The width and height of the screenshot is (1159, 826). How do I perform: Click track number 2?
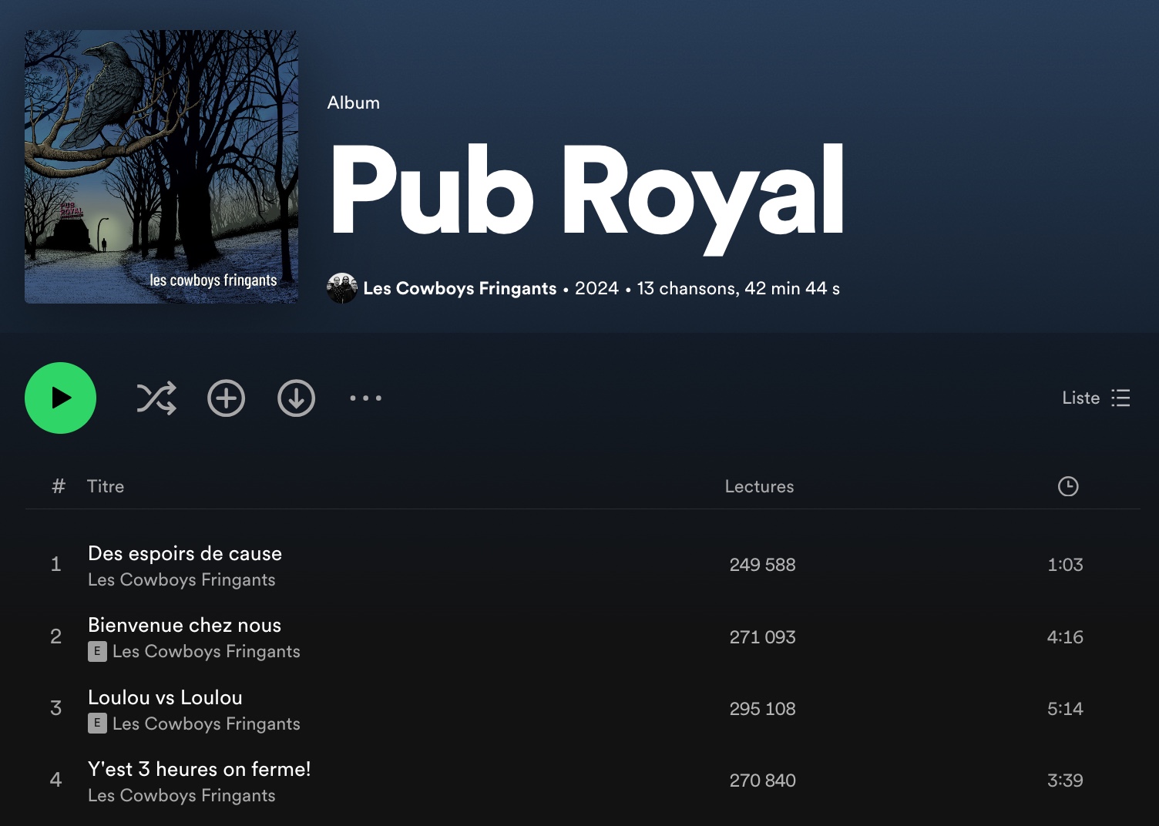tap(55, 636)
